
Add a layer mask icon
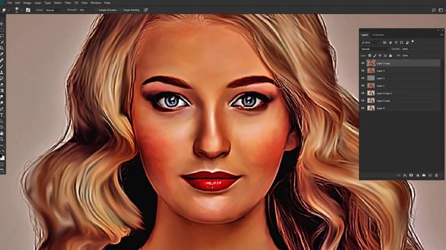pos(411,176)
